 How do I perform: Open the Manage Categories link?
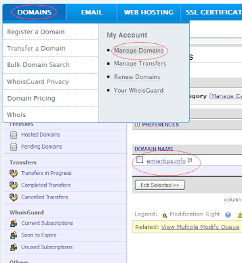pos(226,96)
